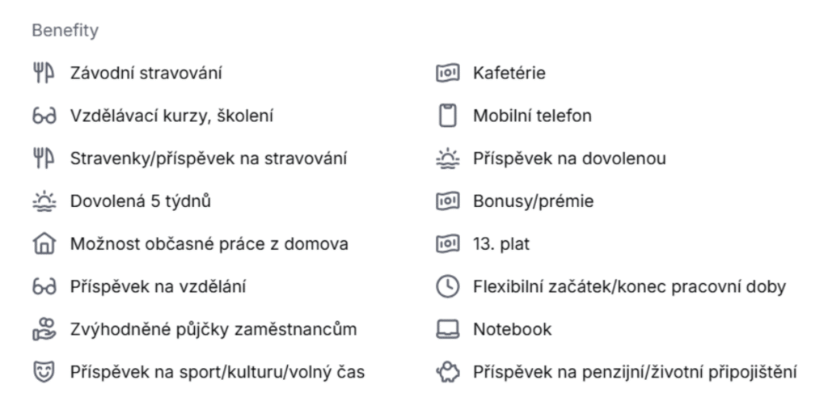Click the Příspěvek na dovolenou label
The height and width of the screenshot is (410, 828).
pyautogui.click(x=569, y=159)
